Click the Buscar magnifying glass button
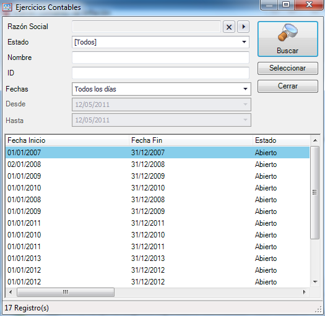The image size is (325, 316). [288, 39]
